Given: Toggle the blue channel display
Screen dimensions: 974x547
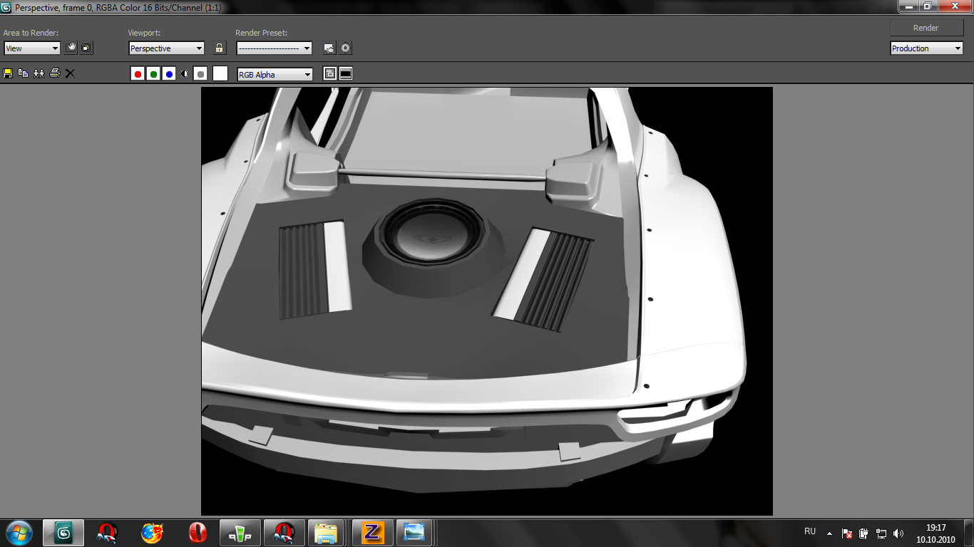Looking at the screenshot, I should coord(169,74).
